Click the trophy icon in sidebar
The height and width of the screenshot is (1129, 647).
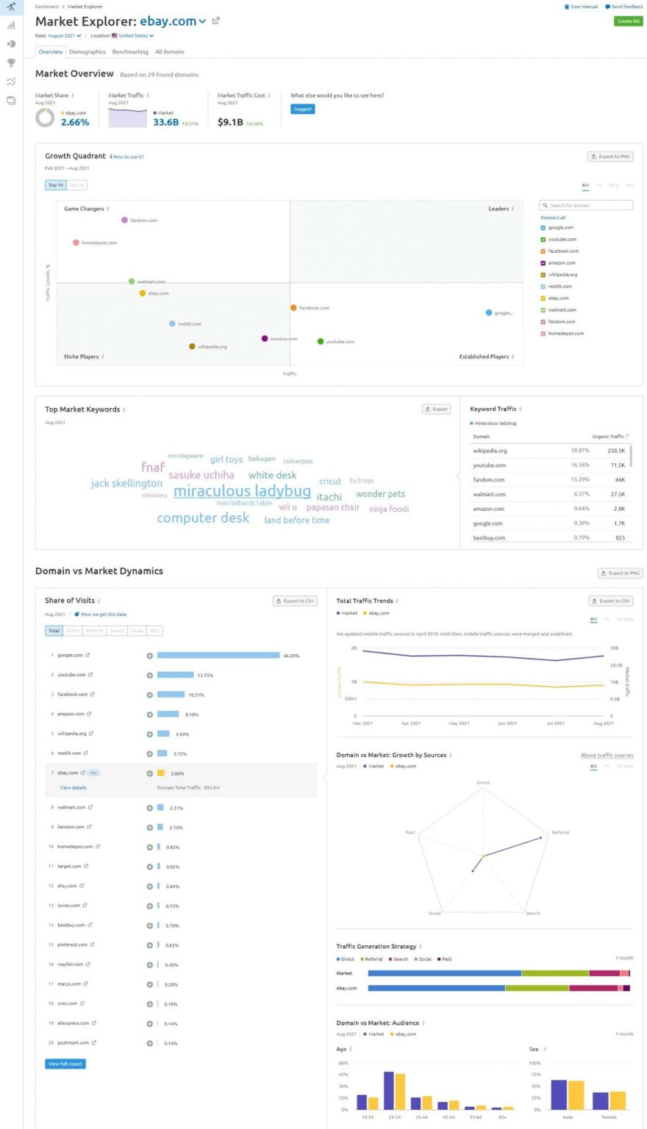11,62
